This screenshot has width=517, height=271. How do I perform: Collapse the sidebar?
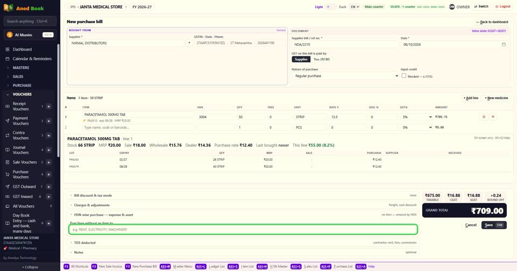pos(30,267)
